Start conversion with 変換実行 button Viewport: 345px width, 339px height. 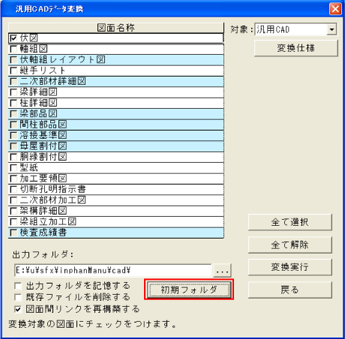click(290, 267)
